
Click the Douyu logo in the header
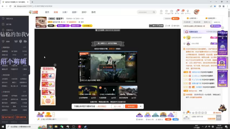click(33, 12)
